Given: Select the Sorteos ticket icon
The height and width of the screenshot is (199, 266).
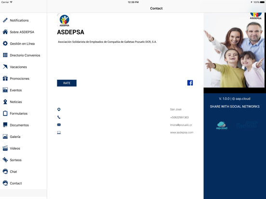Looking at the screenshot, I should (x=5, y=160).
